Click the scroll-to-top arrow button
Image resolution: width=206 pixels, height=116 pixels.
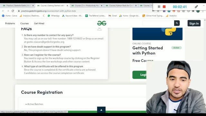click(101, 110)
